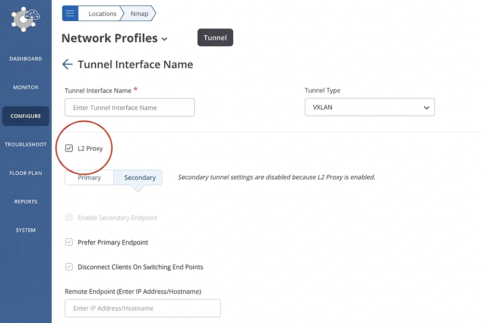Switch to the Secondary tab
Viewport: 482px width, 323px height.
(138, 178)
